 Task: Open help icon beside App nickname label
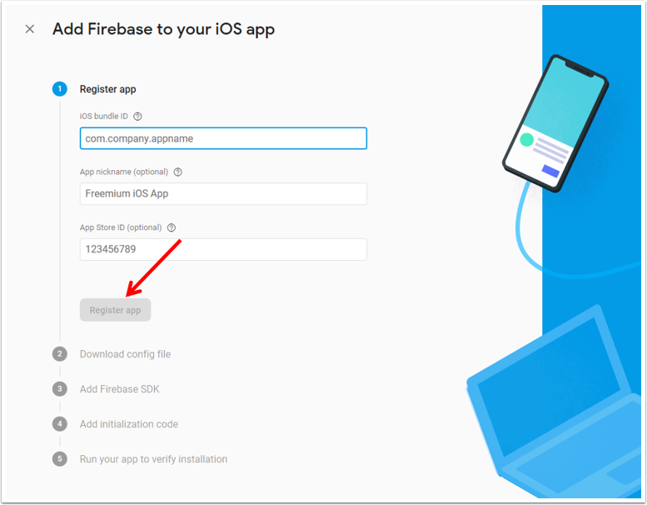178,172
